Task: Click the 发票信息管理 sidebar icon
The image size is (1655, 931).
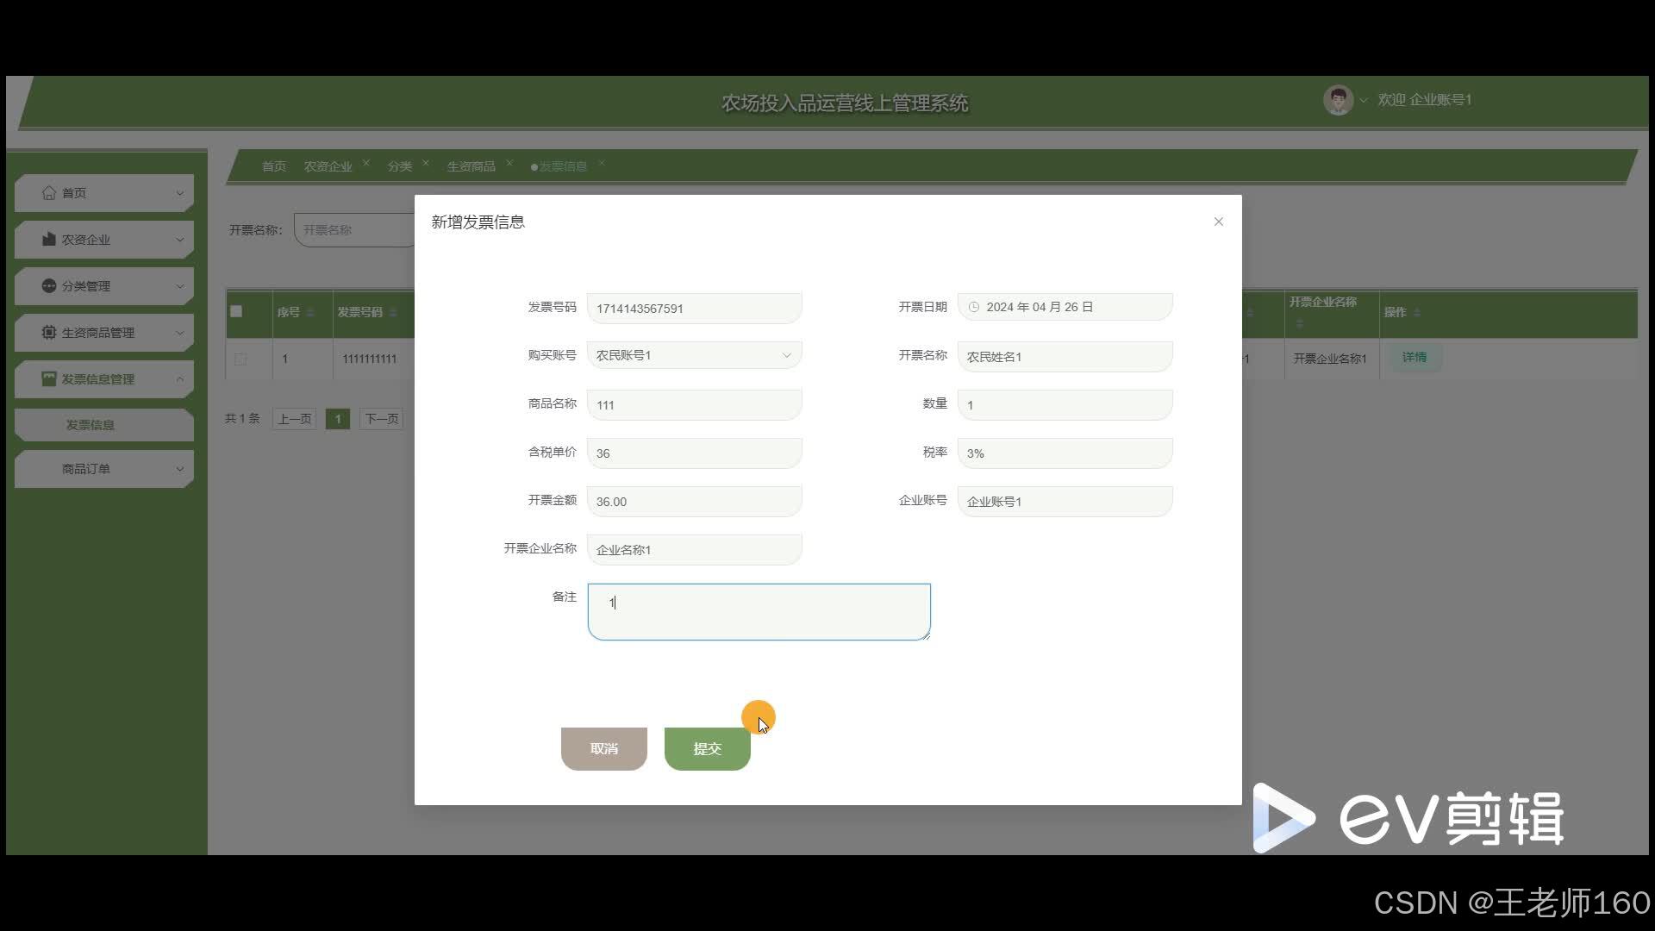Action: [x=49, y=378]
